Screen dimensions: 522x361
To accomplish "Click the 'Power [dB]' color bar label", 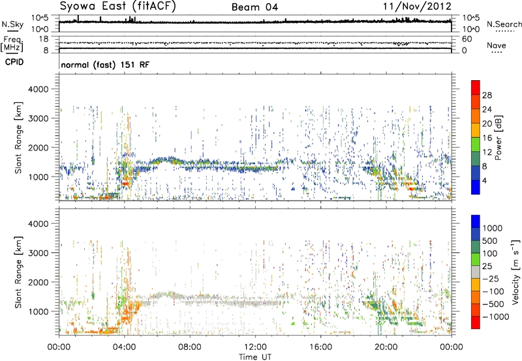I will pos(499,137).
